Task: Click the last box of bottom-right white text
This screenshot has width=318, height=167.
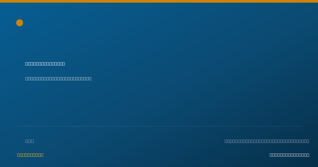Action: 308,155
